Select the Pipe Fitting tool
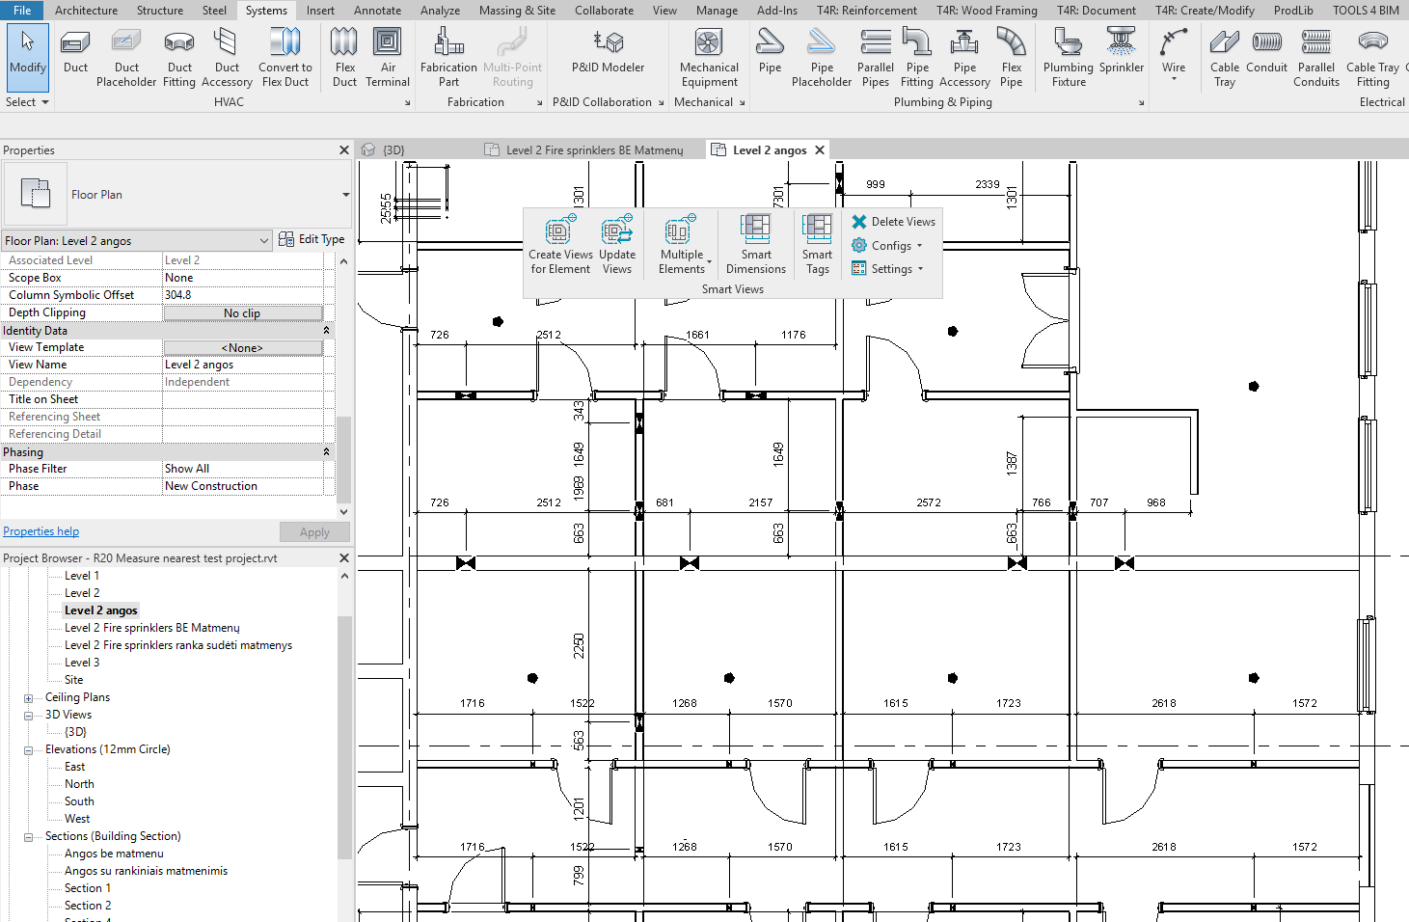The width and height of the screenshot is (1409, 922). [917, 58]
